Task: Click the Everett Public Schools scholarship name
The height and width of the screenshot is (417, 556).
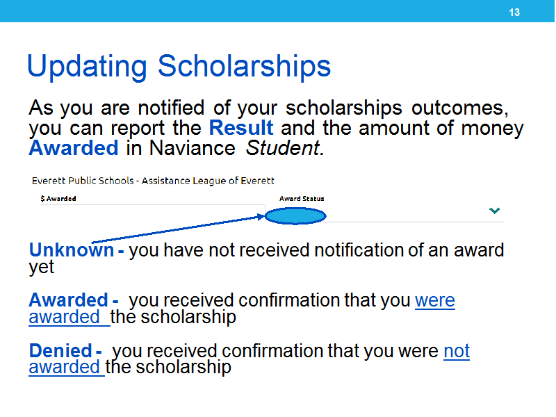Action: 153,181
